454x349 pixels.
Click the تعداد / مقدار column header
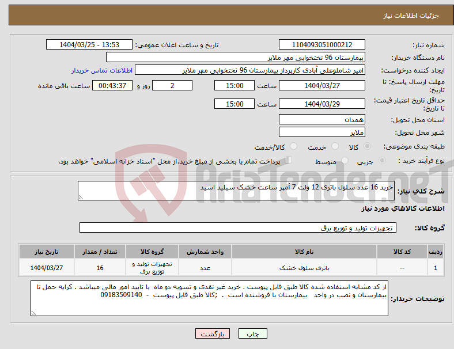pyautogui.click(x=100, y=252)
